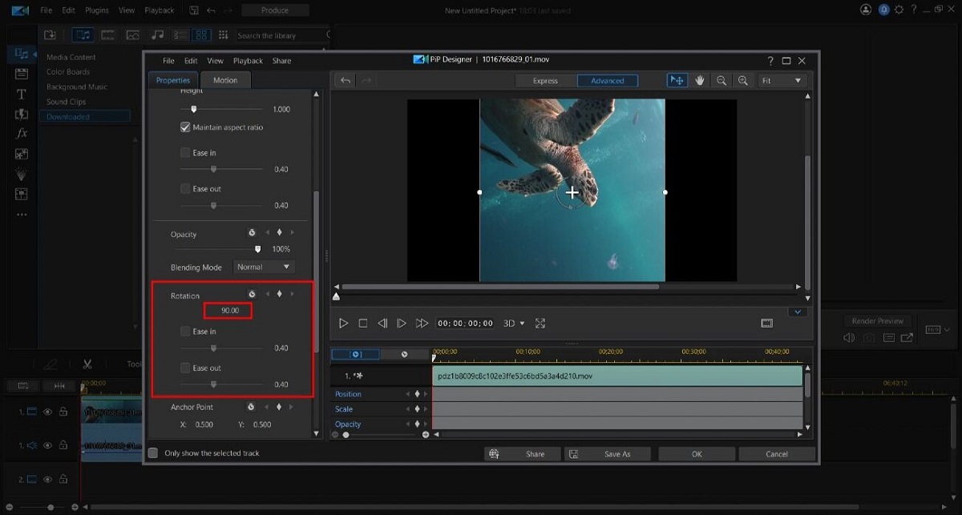Viewport: 962px width, 515px height.
Task: Select the hand pan tool
Action: pyautogui.click(x=699, y=80)
